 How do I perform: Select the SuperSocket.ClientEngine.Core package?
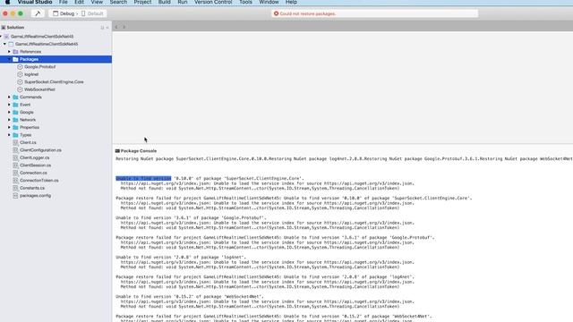[x=54, y=81]
